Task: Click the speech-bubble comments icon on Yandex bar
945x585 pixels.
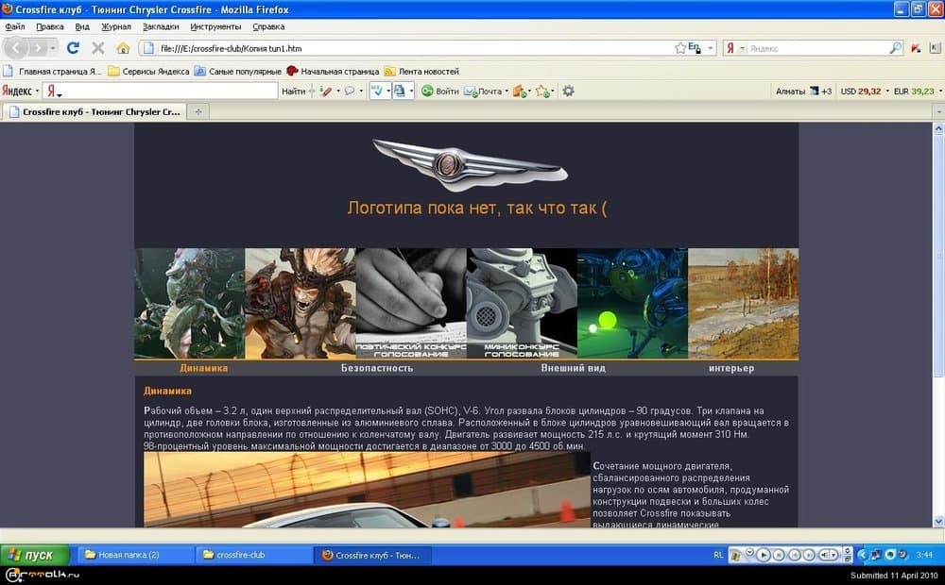Action: [x=351, y=91]
